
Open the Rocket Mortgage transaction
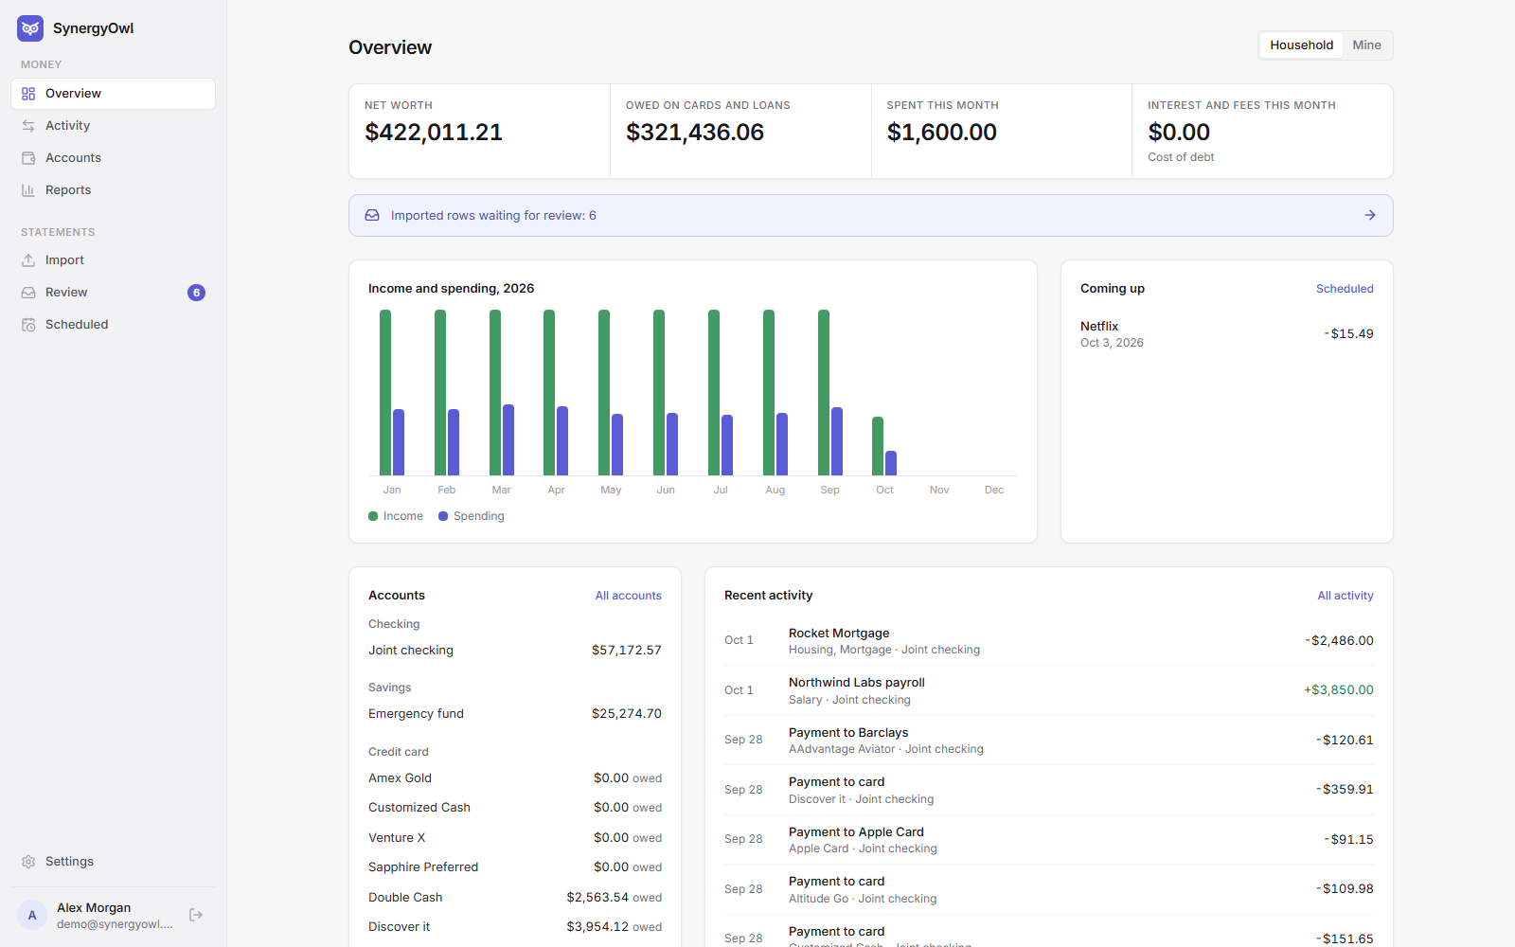(1049, 641)
